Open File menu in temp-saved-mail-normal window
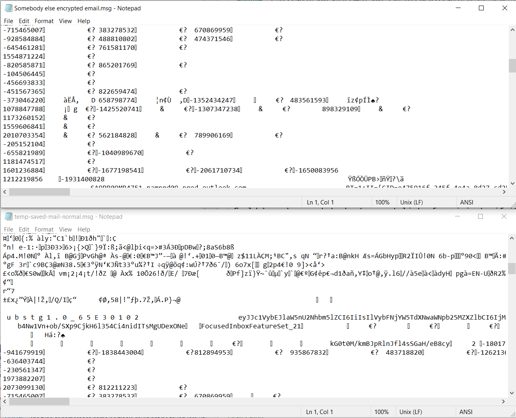Screen dimensions: 516x418 point(8,230)
